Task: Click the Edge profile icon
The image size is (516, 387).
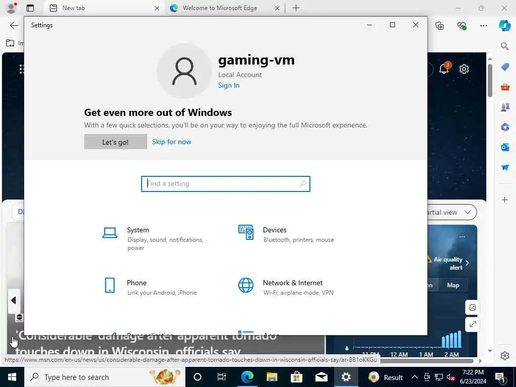Action: point(12,8)
